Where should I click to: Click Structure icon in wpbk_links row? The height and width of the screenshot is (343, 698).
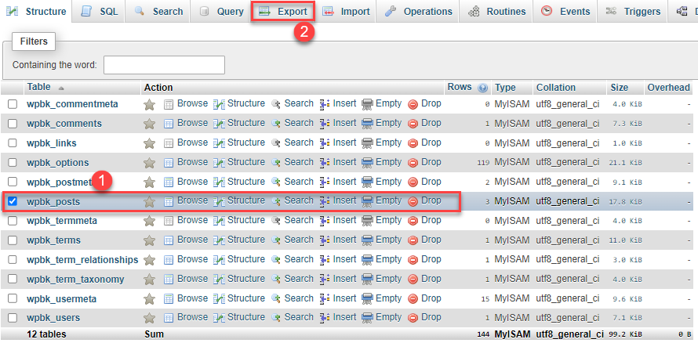tap(220, 143)
